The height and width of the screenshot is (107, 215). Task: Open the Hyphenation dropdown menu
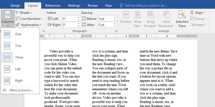pyautogui.click(x=28, y=25)
